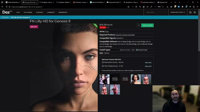Image resolution: width=200 pixels, height=112 pixels.
Task: Expand the 3D Models navigation menu
Action: [x=40, y=12]
